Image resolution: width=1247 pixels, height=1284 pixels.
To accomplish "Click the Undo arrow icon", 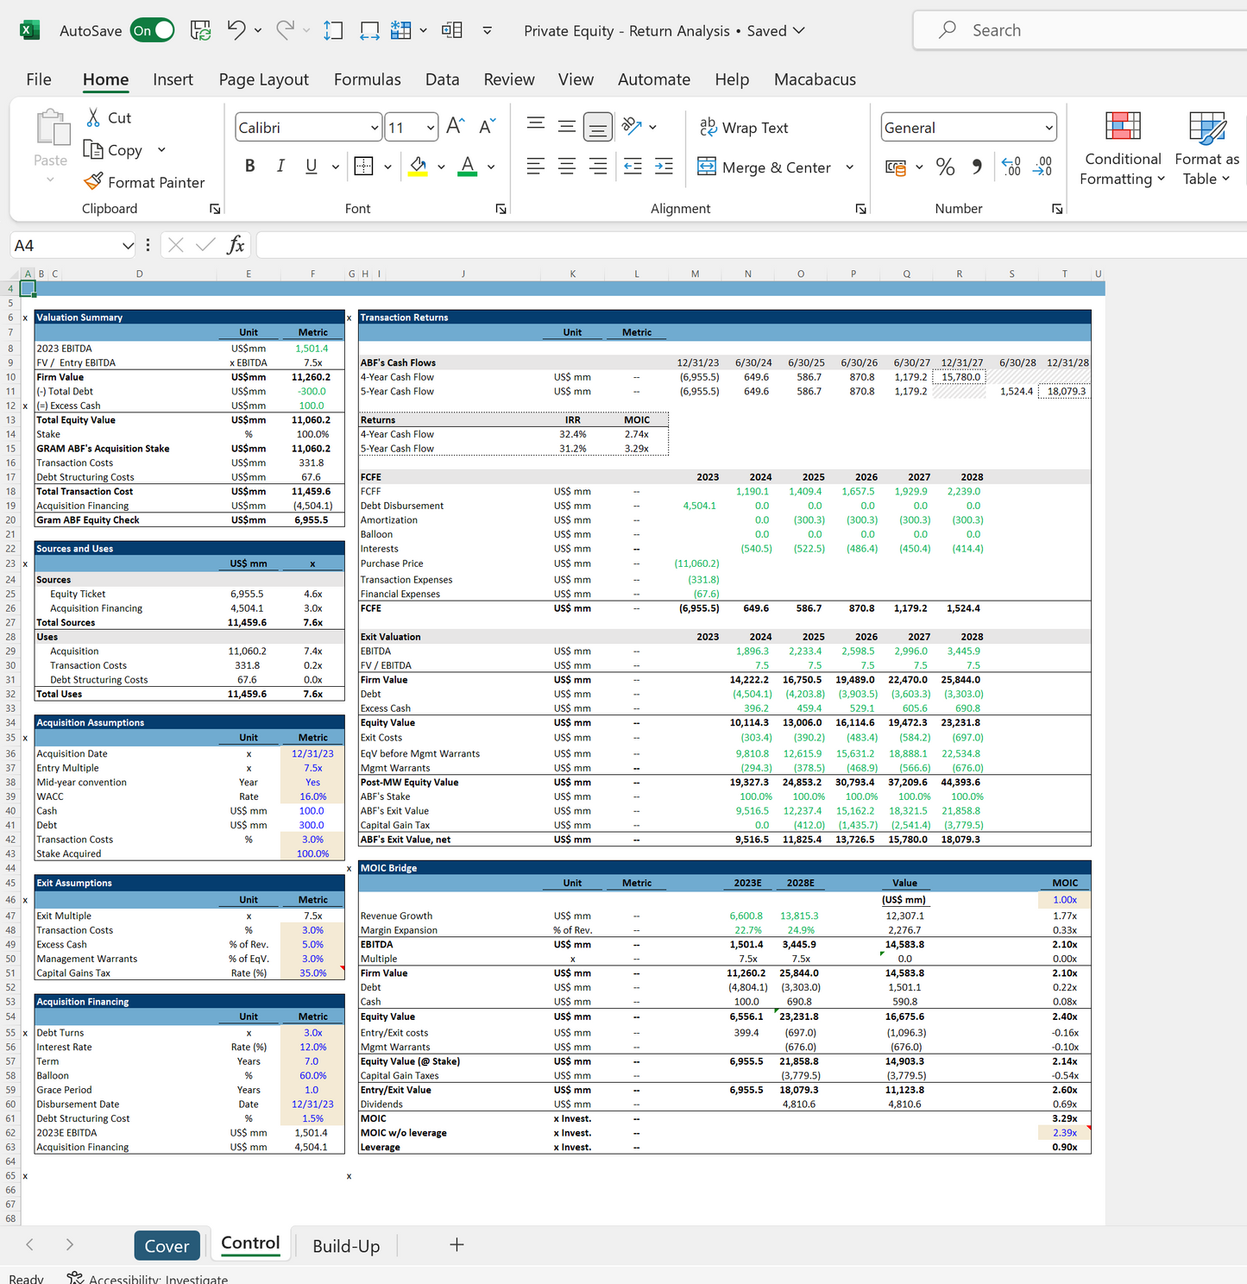I will pyautogui.click(x=236, y=30).
